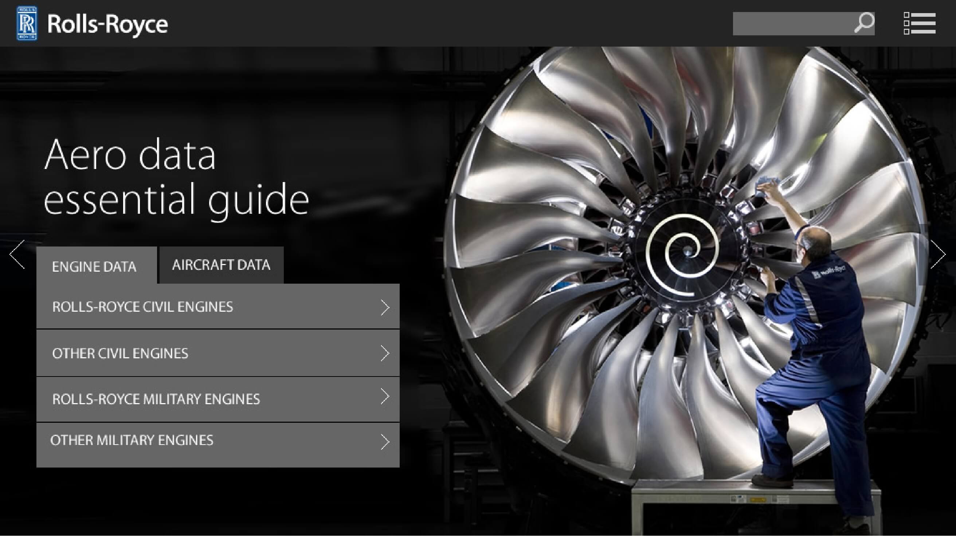Click inside the search text field

click(x=791, y=24)
